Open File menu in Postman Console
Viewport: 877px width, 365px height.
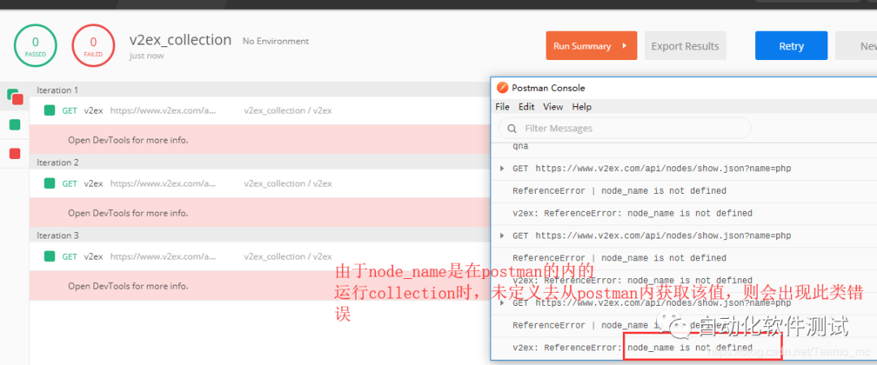pyautogui.click(x=503, y=107)
